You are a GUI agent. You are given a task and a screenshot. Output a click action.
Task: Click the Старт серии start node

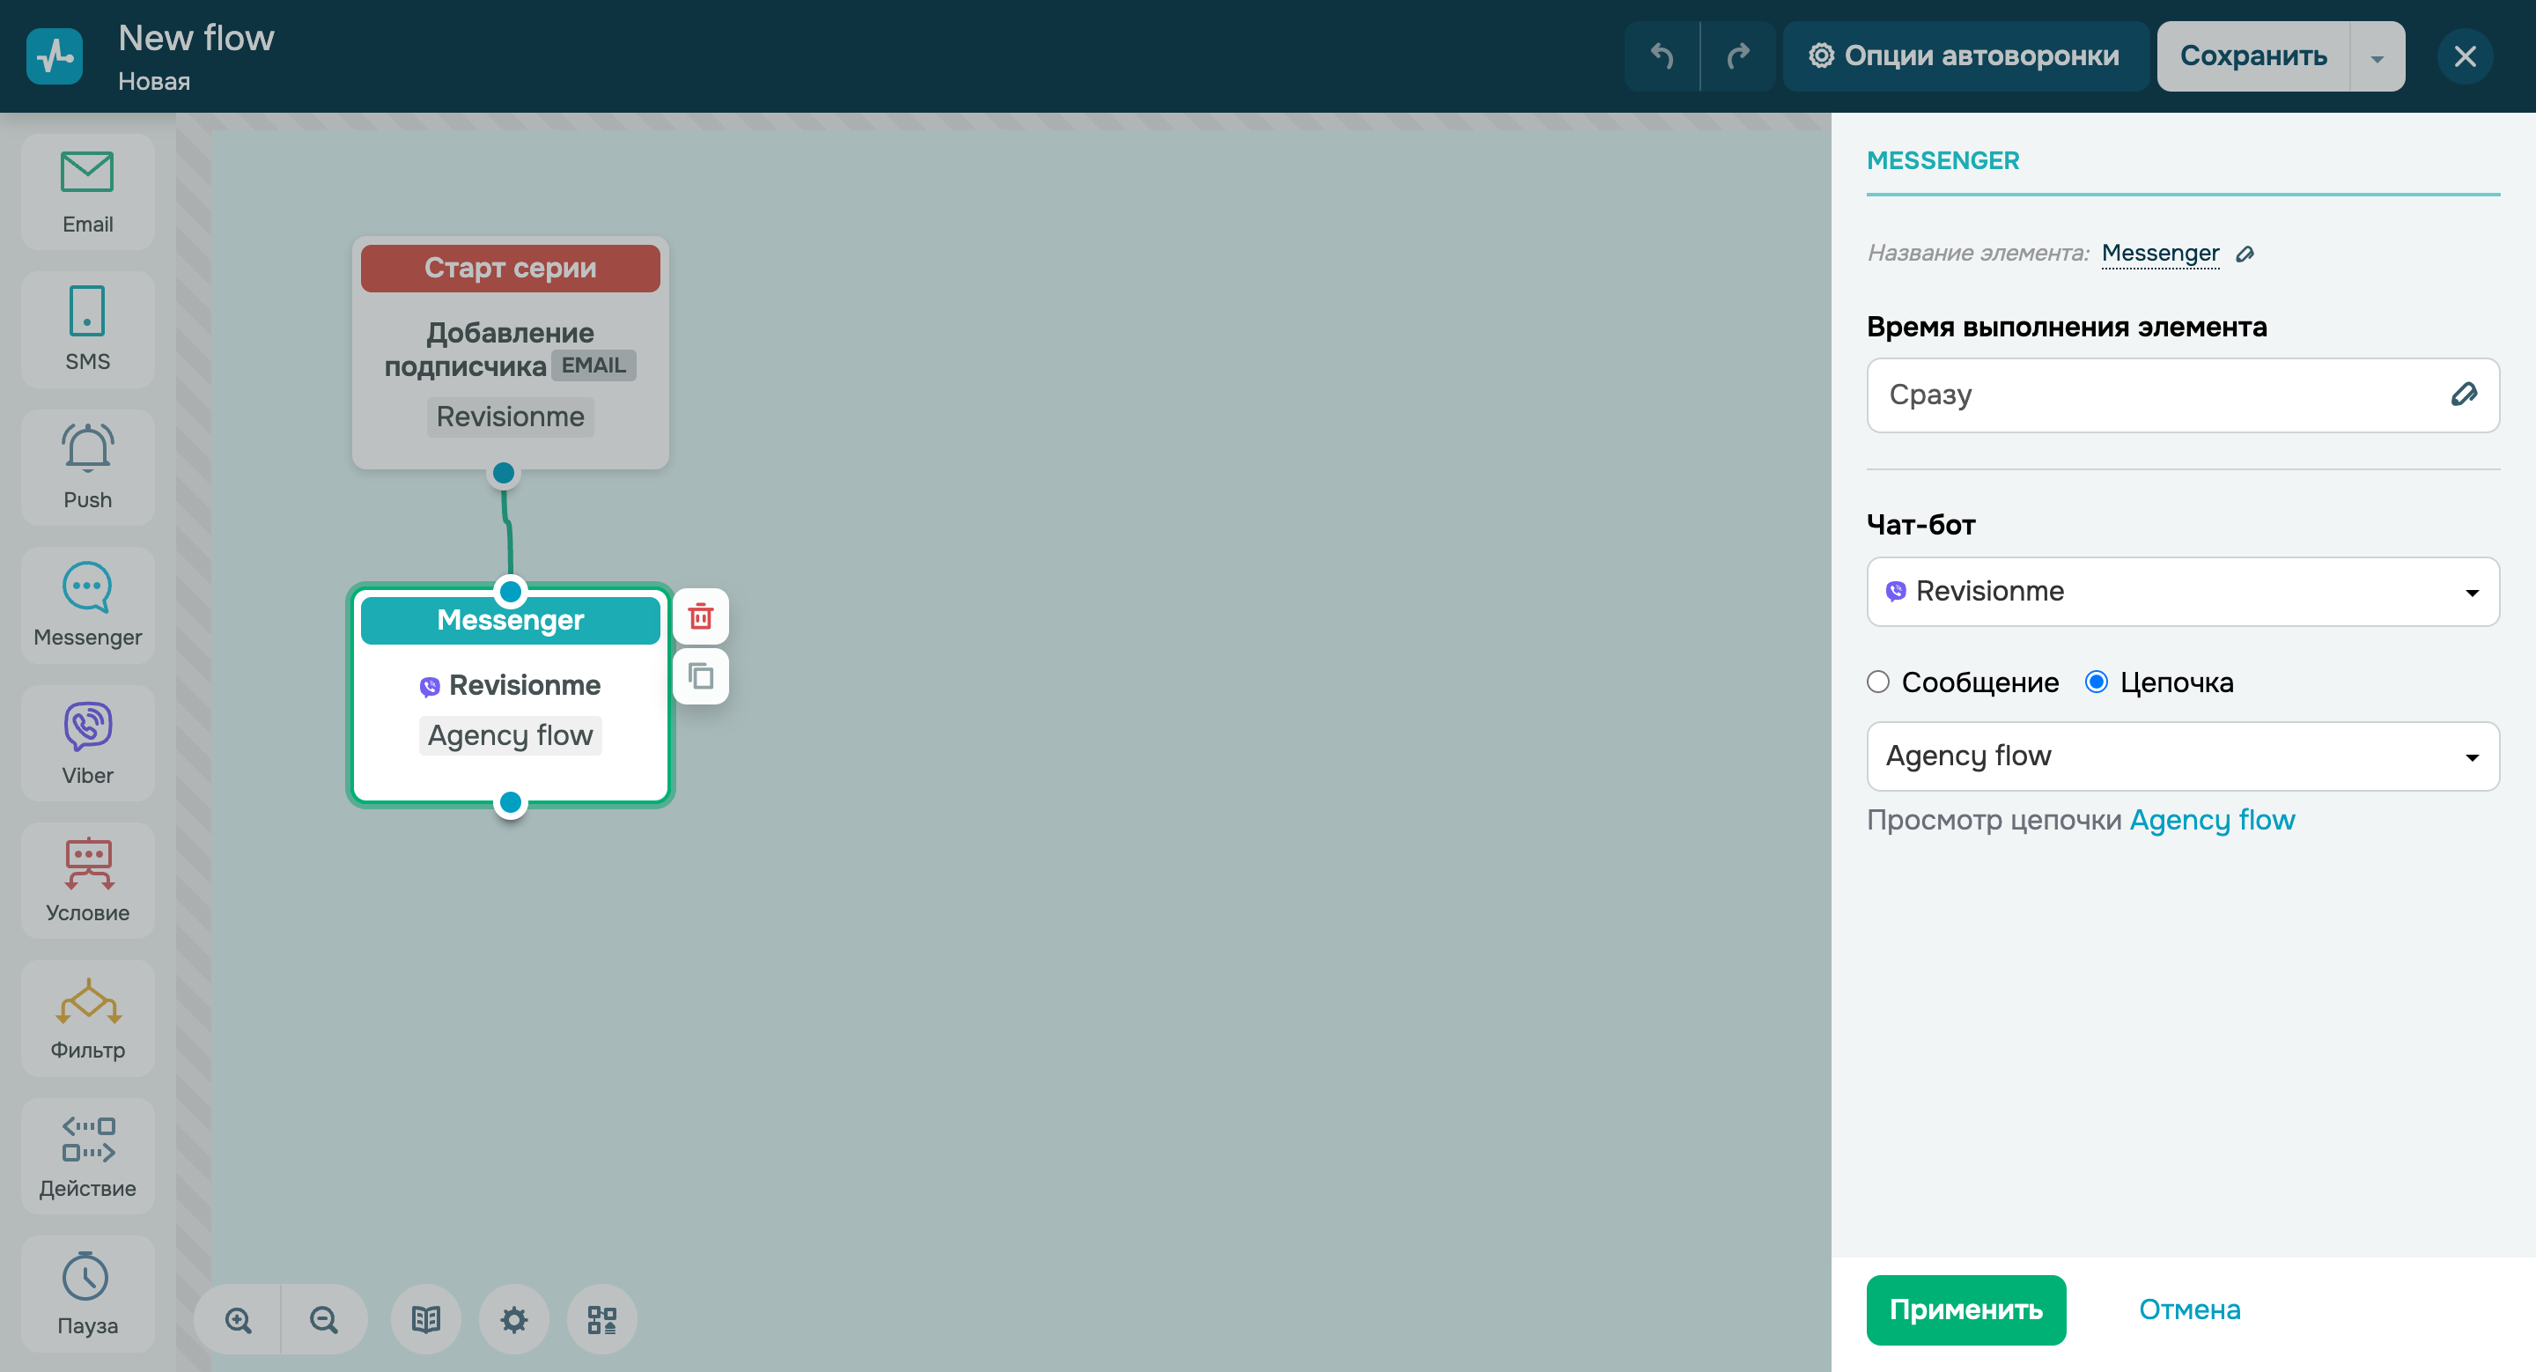tap(510, 268)
